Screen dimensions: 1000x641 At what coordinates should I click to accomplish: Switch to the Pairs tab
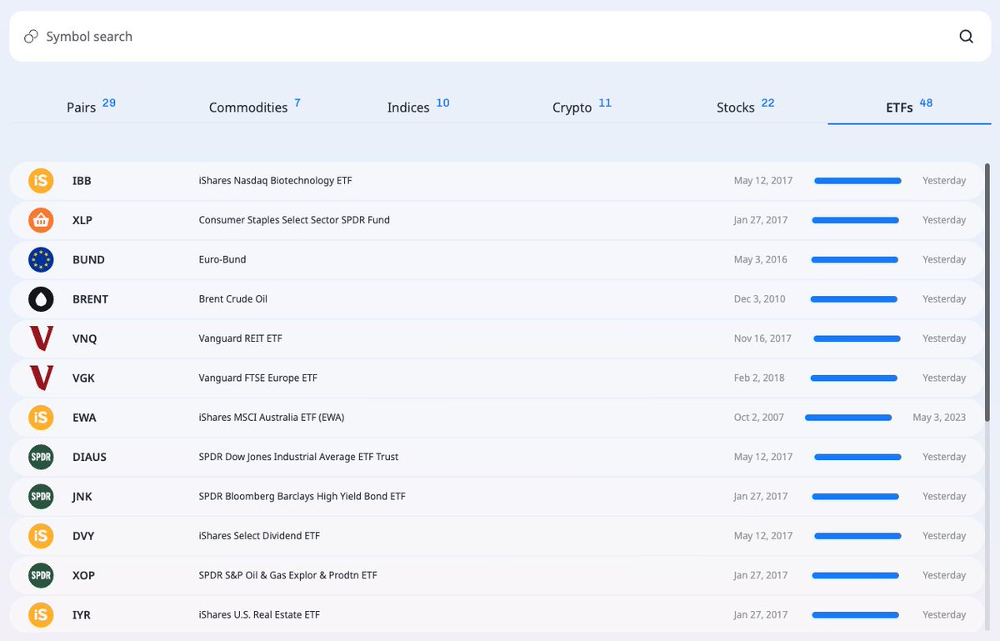tap(92, 106)
